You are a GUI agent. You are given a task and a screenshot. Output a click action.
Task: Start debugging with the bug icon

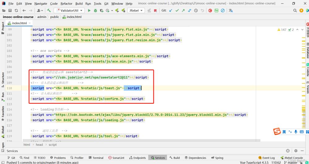(x=95, y=11)
